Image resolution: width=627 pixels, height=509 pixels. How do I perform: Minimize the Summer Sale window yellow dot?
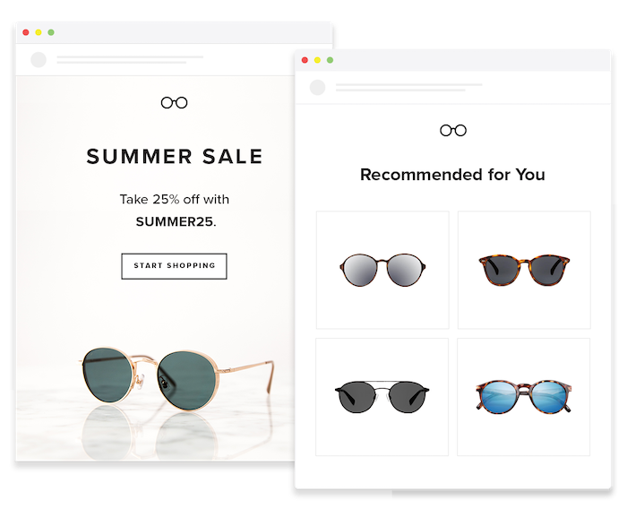(39, 32)
